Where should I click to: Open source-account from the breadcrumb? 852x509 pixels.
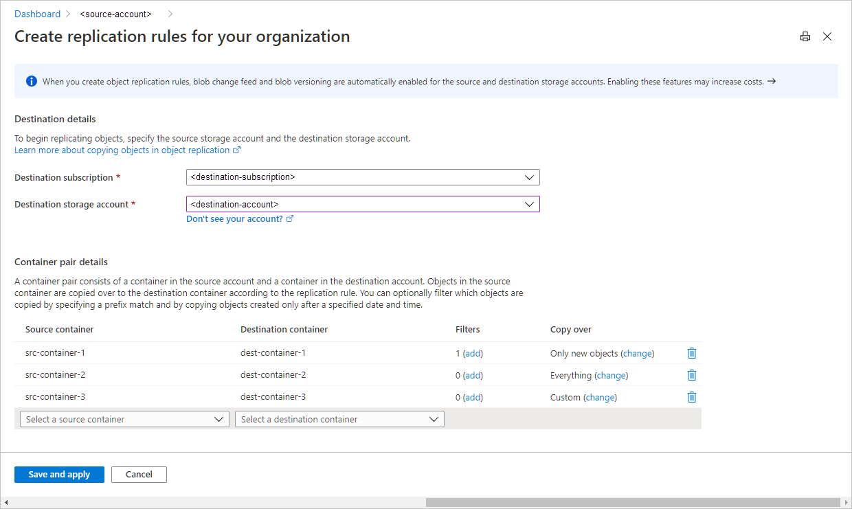point(115,13)
